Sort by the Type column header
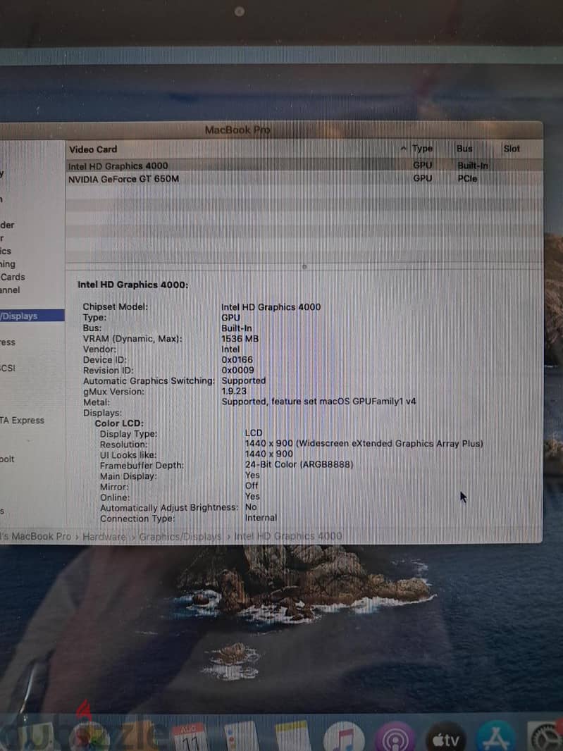The height and width of the screenshot is (751, 563). click(x=422, y=149)
